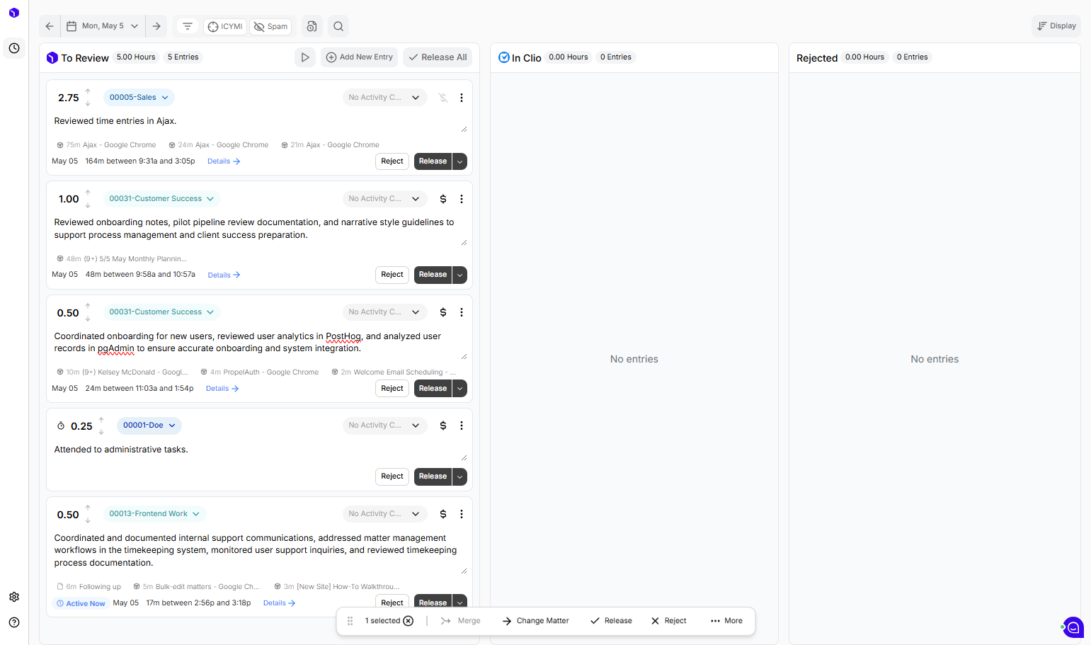Image resolution: width=1091 pixels, height=645 pixels.
Task: Click the Add New Entry button
Action: pos(359,57)
